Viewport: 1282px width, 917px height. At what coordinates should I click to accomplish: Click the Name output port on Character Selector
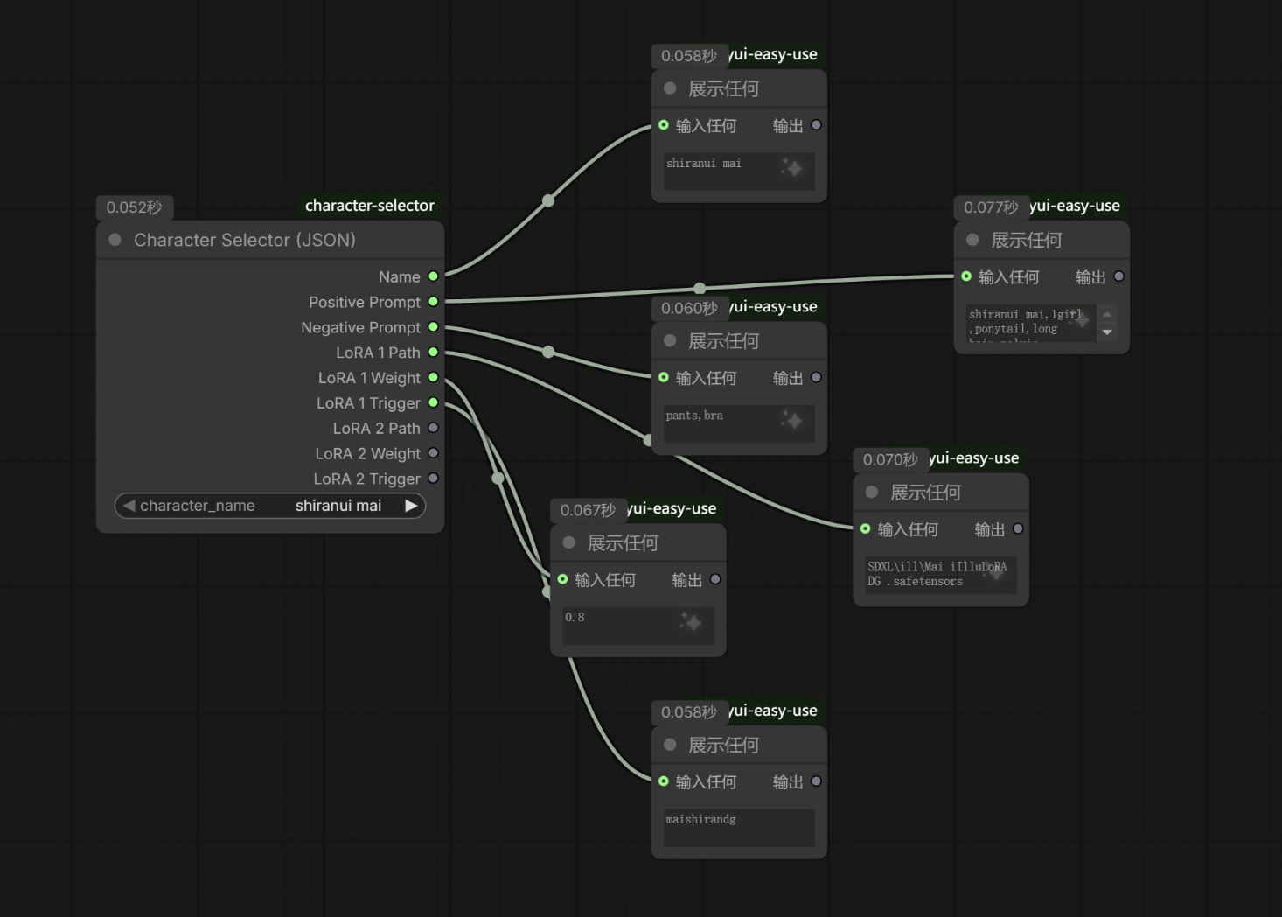[433, 276]
